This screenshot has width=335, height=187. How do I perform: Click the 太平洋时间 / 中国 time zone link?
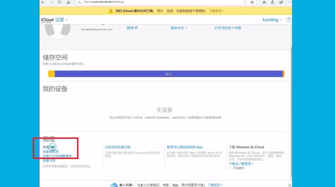(x=227, y=28)
